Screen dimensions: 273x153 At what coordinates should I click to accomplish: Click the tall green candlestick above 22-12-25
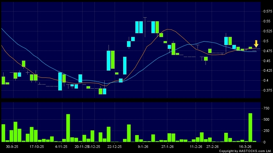pyautogui.click(x=113, y=60)
